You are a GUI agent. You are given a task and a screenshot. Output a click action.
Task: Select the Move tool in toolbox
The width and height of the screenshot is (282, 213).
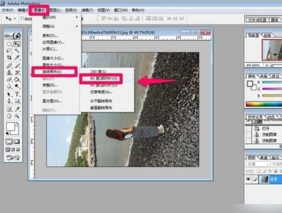click(17, 44)
